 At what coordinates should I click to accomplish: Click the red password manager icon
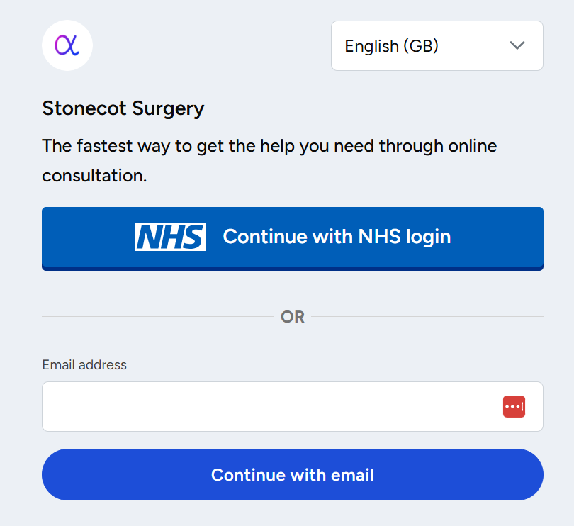pyautogui.click(x=514, y=407)
